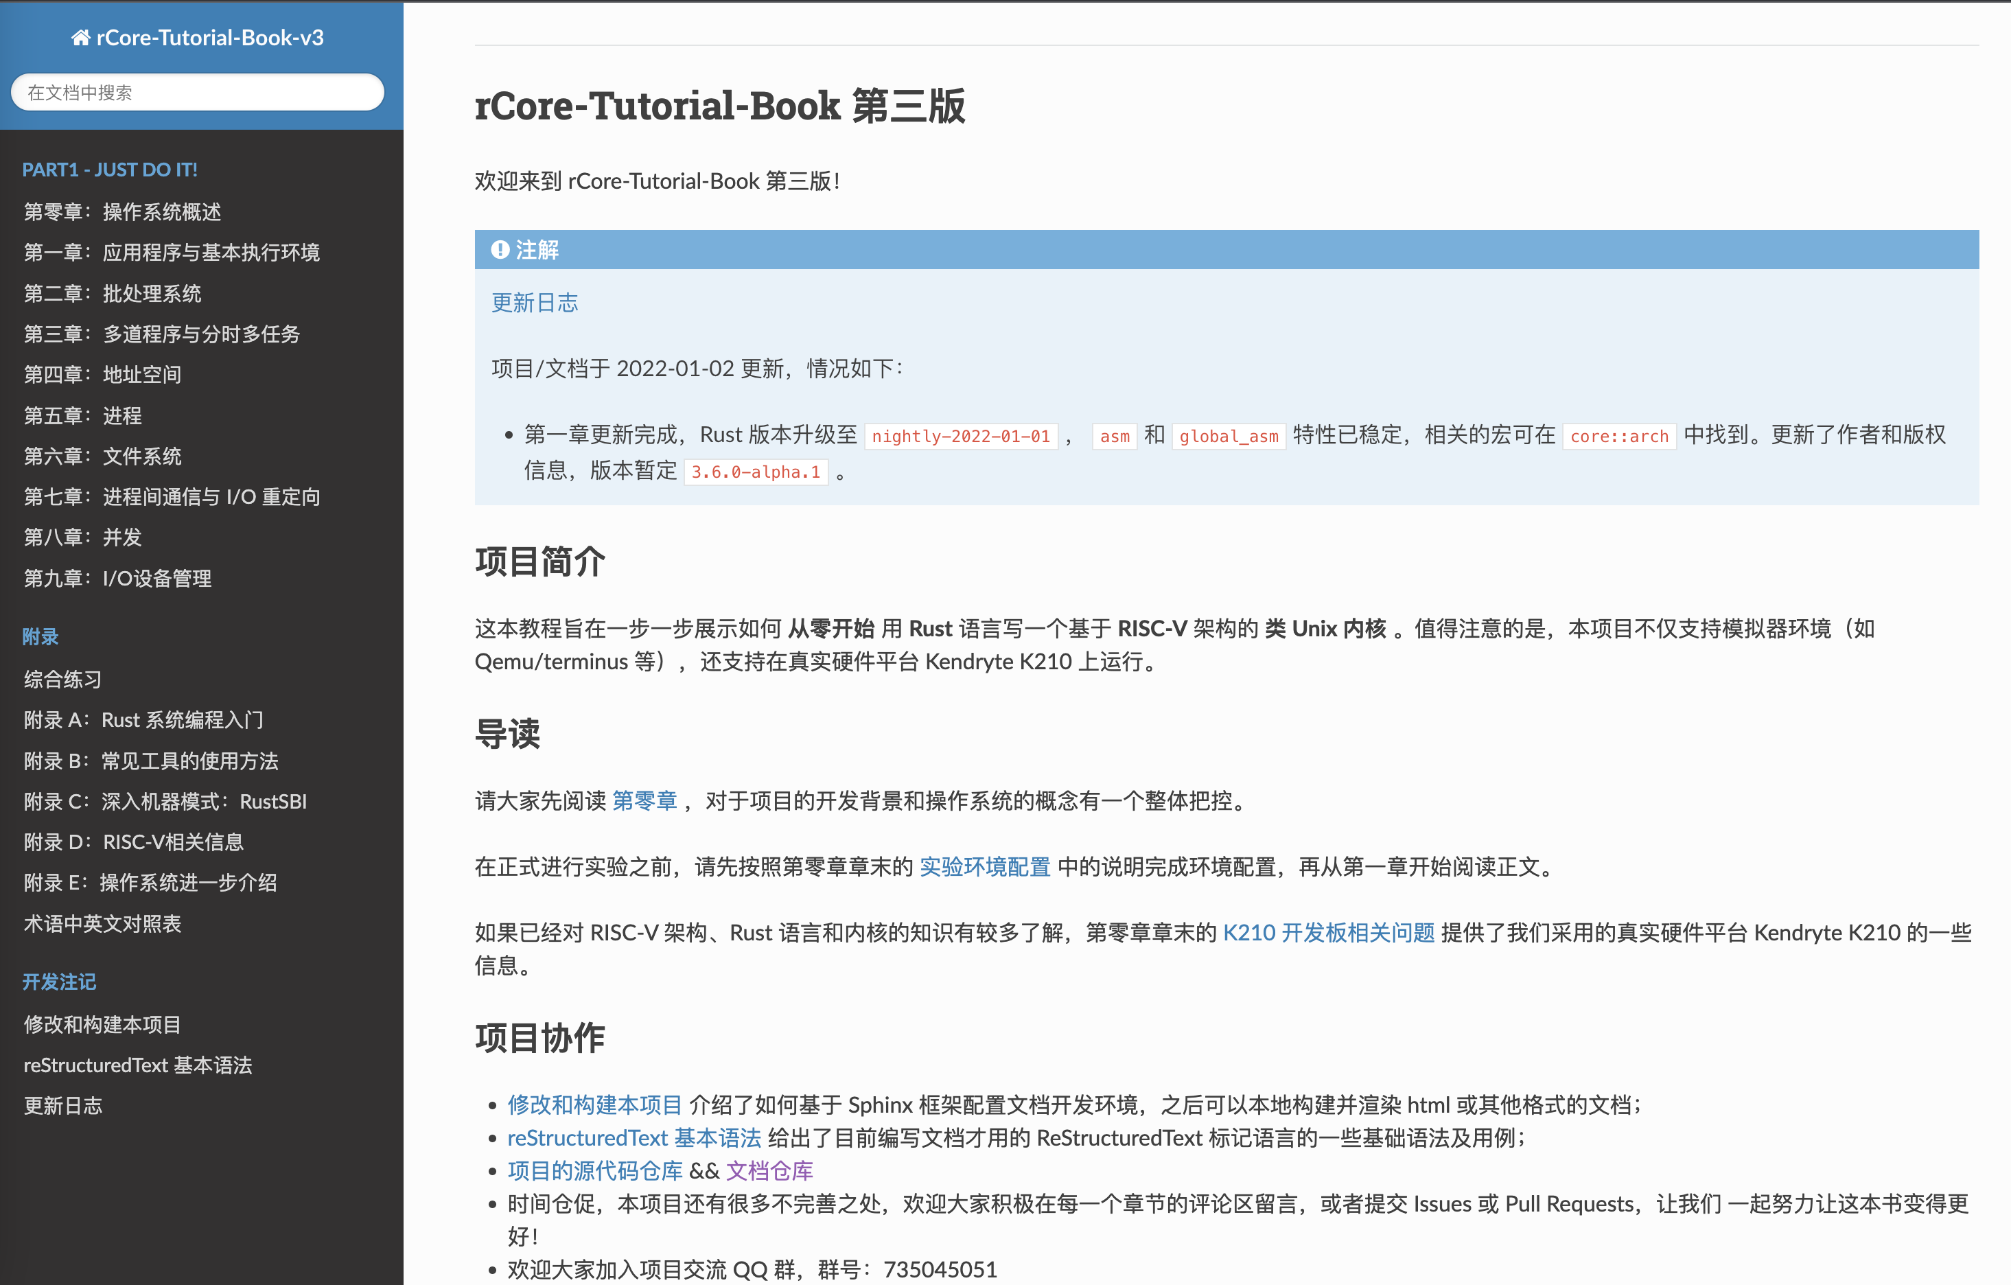The image size is (2011, 1285).
Task: Open the 实验环境配置 link in the text
Action: pos(984,867)
